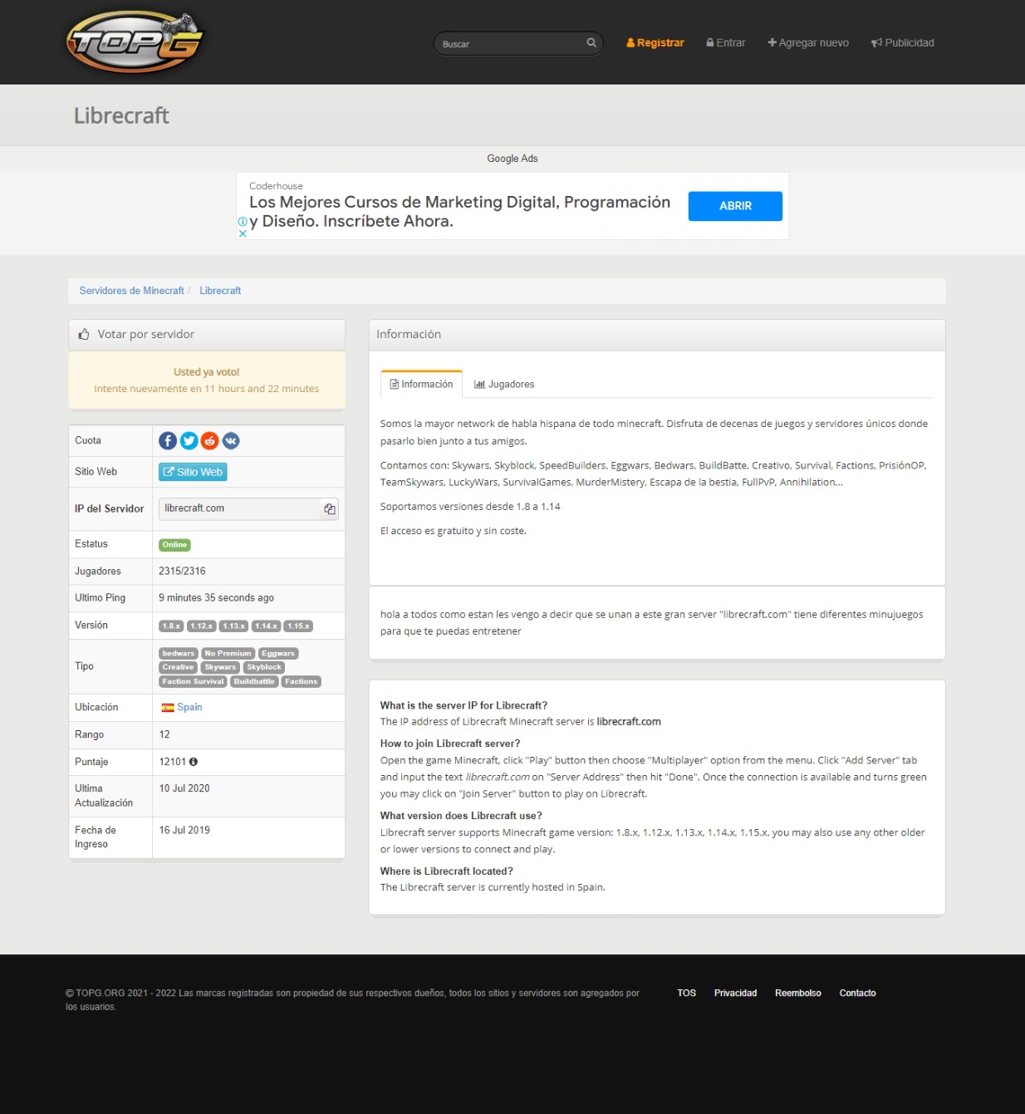The width and height of the screenshot is (1025, 1114).
Task: Select the Información tab
Action: click(421, 385)
